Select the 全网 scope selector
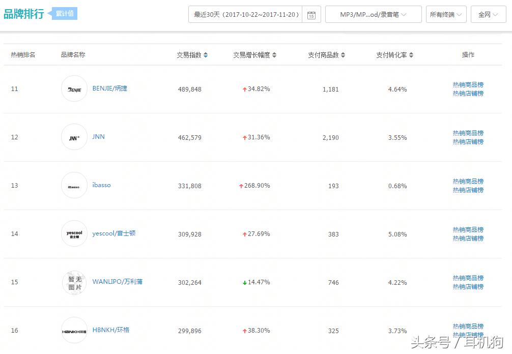Screen dimensions: 512x354 pyautogui.click(x=488, y=14)
